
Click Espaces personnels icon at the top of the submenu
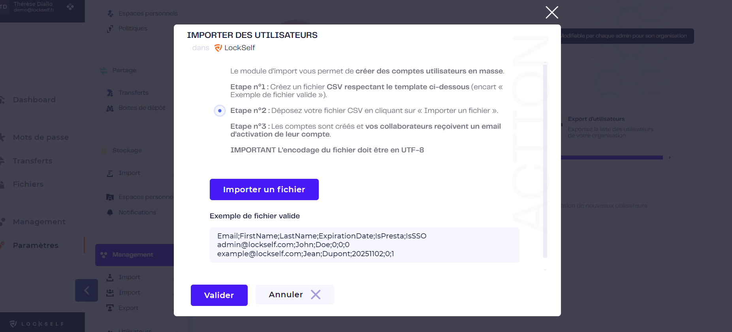[x=110, y=13]
